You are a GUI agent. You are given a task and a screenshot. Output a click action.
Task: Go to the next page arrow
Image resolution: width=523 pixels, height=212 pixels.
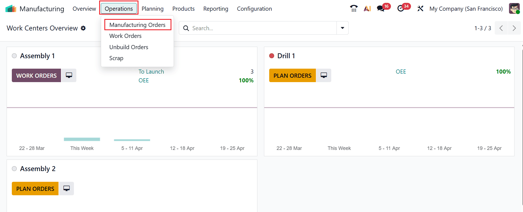coord(514,28)
